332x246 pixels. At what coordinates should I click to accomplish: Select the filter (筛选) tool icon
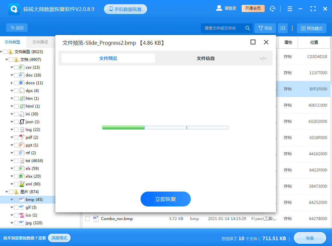point(265,28)
